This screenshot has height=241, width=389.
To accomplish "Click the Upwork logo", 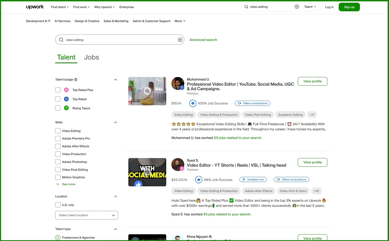I will pyautogui.click(x=35, y=7).
